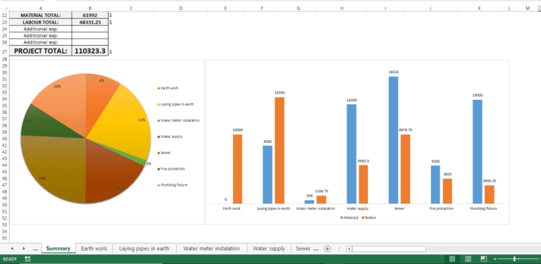Click blue Sewer bar 18326
The height and width of the screenshot is (264, 541).
(393, 140)
